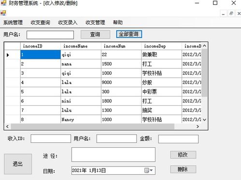
Task: Expand the 收支录入 menu
Action: tap(68, 22)
